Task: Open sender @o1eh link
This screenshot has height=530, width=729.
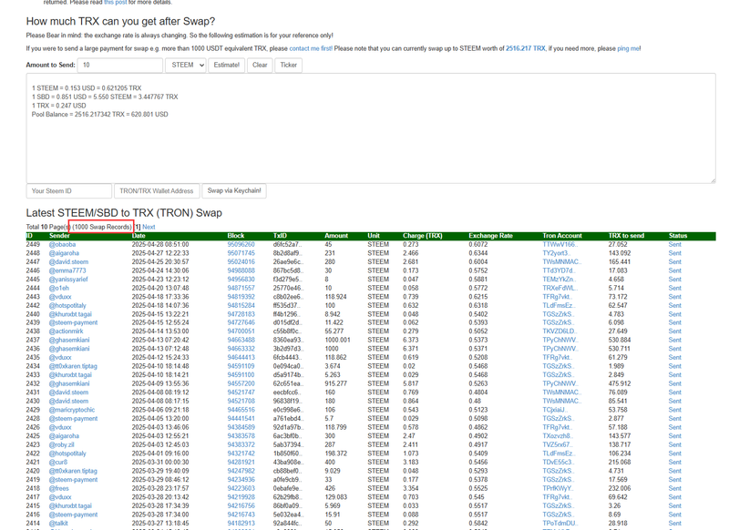Action: 59,288
